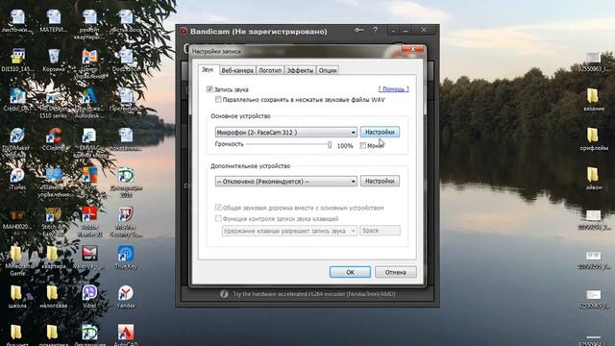Open CCleaner desktop shortcut
615x346 pixels.
point(54,138)
